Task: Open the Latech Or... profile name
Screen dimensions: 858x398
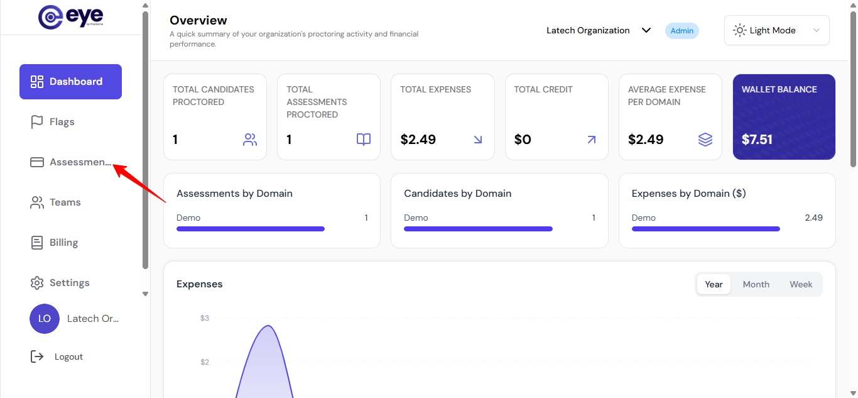Action: (x=93, y=319)
